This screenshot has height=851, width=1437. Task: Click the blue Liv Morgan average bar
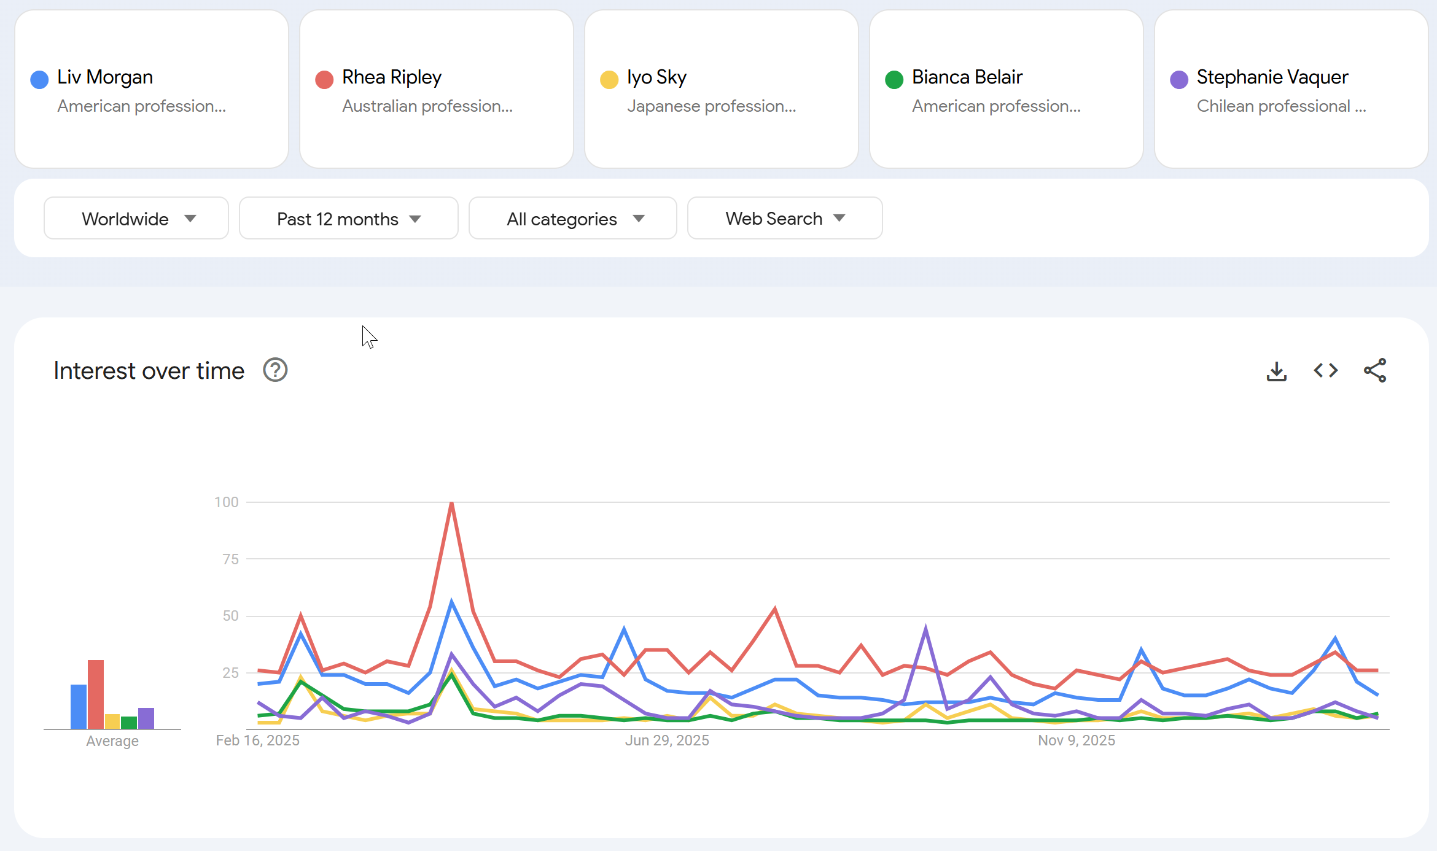point(79,707)
